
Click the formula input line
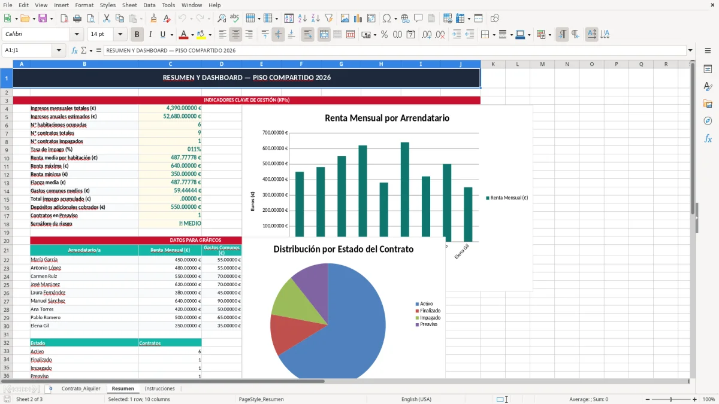[x=395, y=50]
